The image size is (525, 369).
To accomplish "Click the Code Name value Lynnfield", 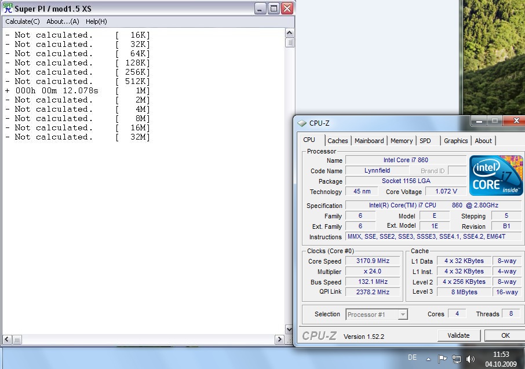I will click(x=377, y=170).
